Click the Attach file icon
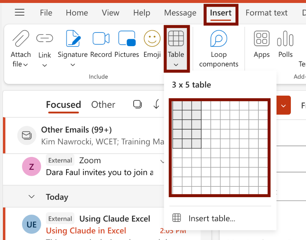This screenshot has height=240, width=306. click(21, 38)
